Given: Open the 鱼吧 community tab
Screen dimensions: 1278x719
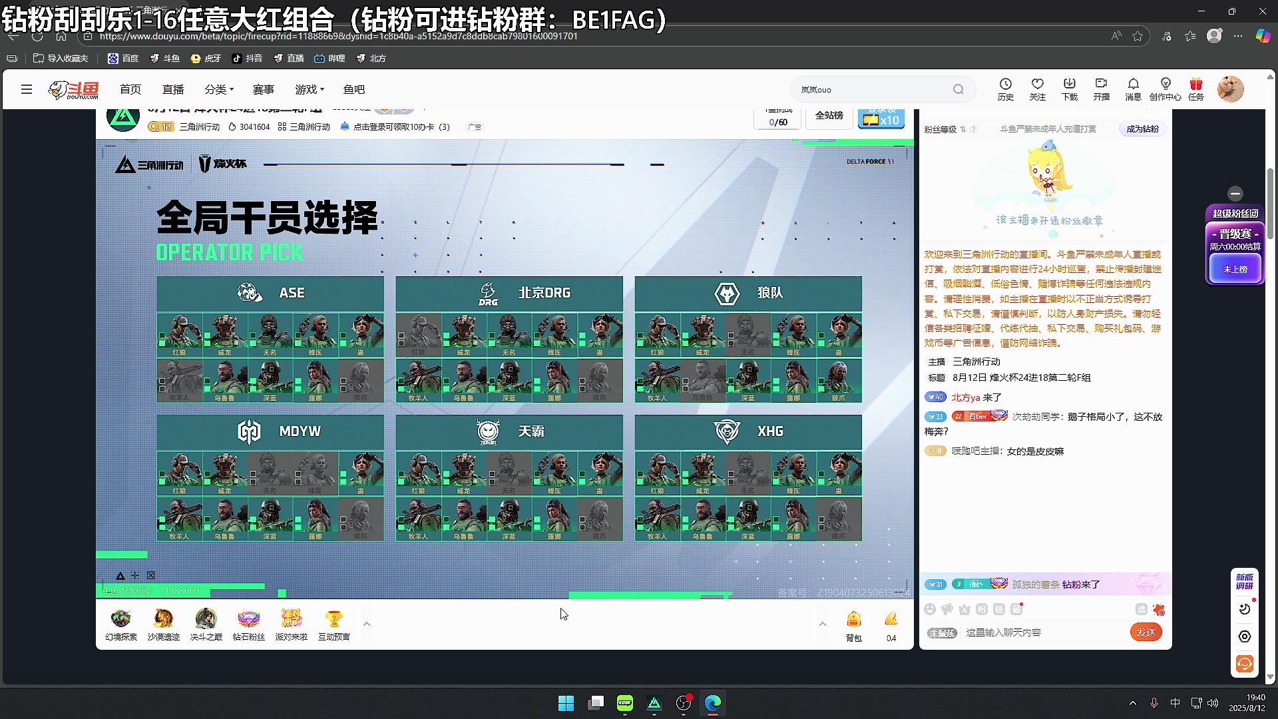Looking at the screenshot, I should [354, 89].
